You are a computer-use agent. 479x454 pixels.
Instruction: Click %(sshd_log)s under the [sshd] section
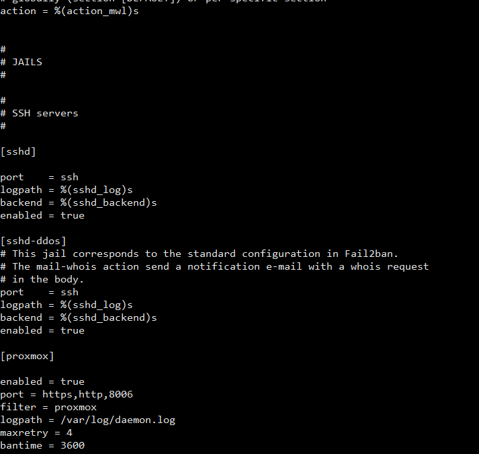[97, 190]
